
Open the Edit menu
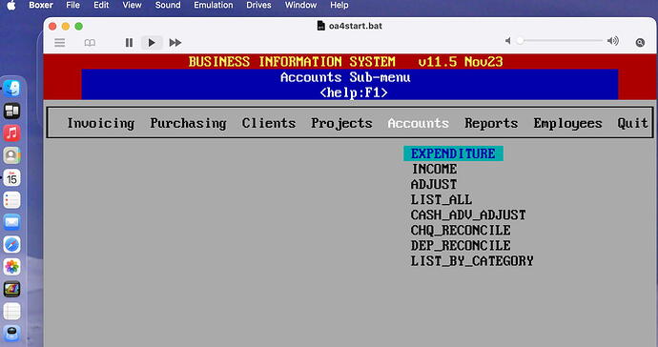(x=101, y=6)
